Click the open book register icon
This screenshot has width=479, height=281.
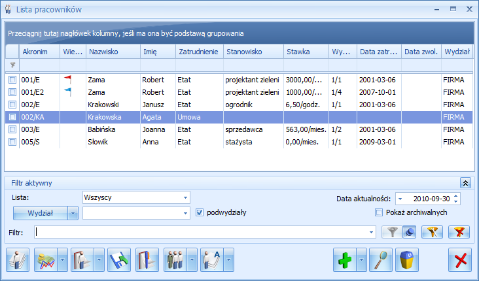147,260
